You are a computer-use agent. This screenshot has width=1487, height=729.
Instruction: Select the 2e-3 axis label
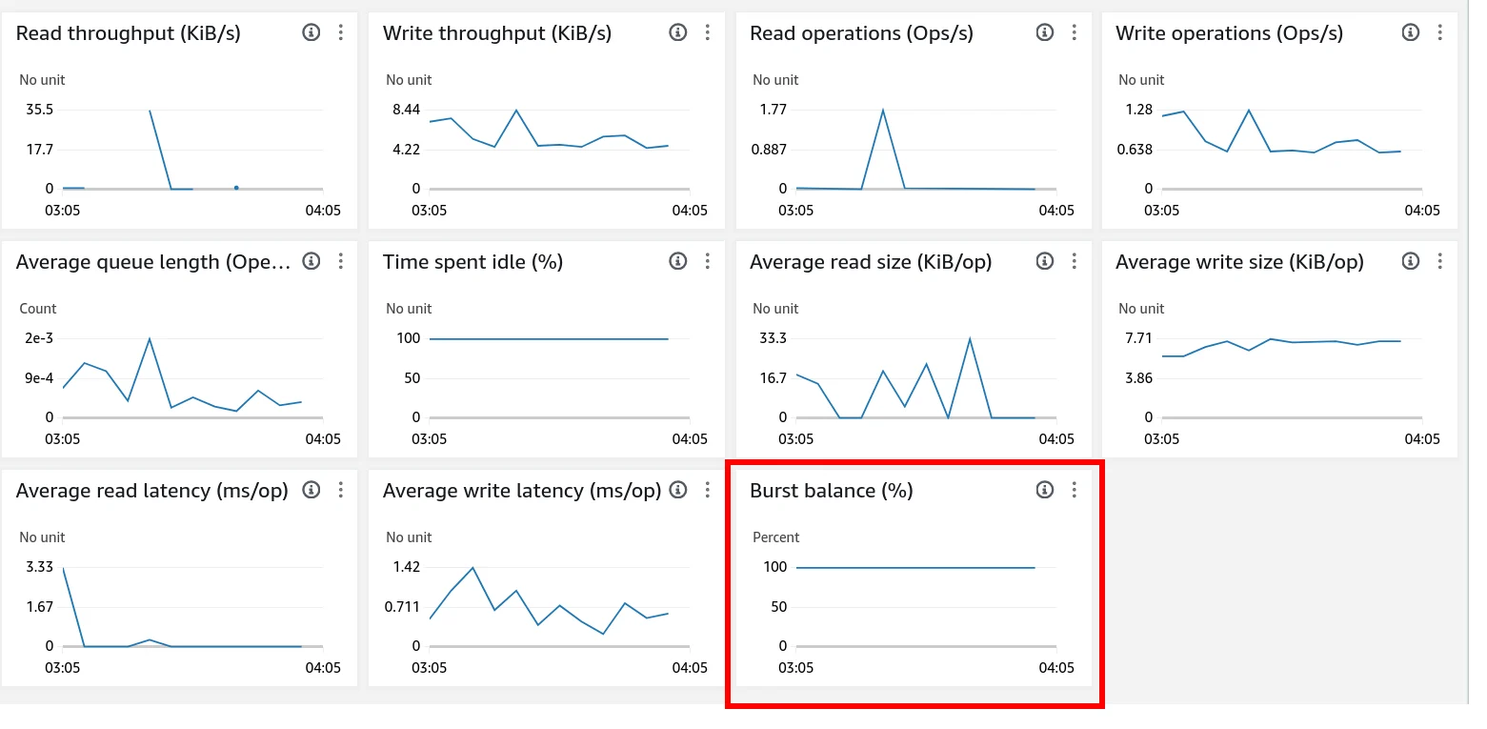(x=37, y=338)
